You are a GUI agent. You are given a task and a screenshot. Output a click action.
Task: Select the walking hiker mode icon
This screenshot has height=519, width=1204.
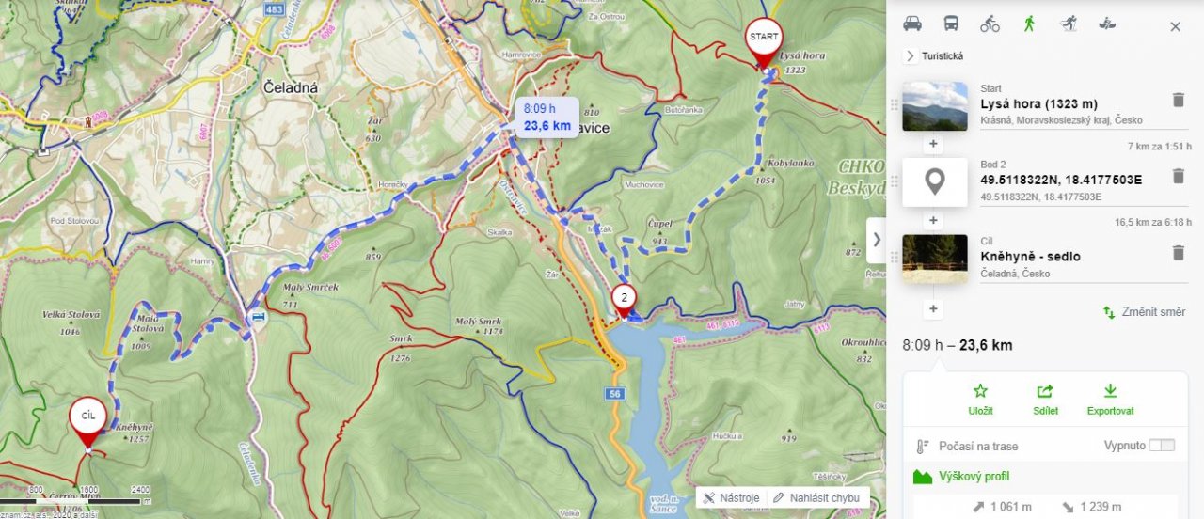coord(1029,24)
